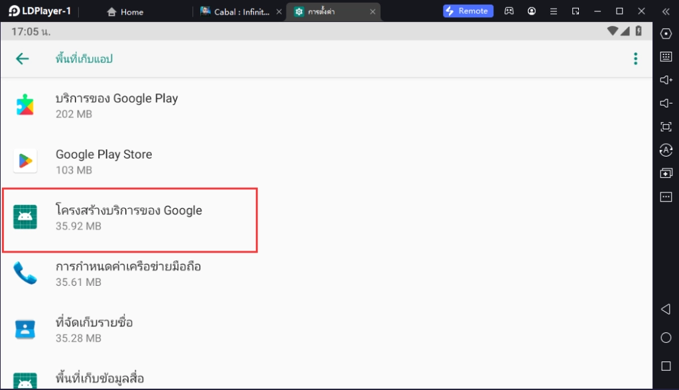Decrease volume using sidebar speaker minus icon
The height and width of the screenshot is (390, 679).
click(666, 103)
